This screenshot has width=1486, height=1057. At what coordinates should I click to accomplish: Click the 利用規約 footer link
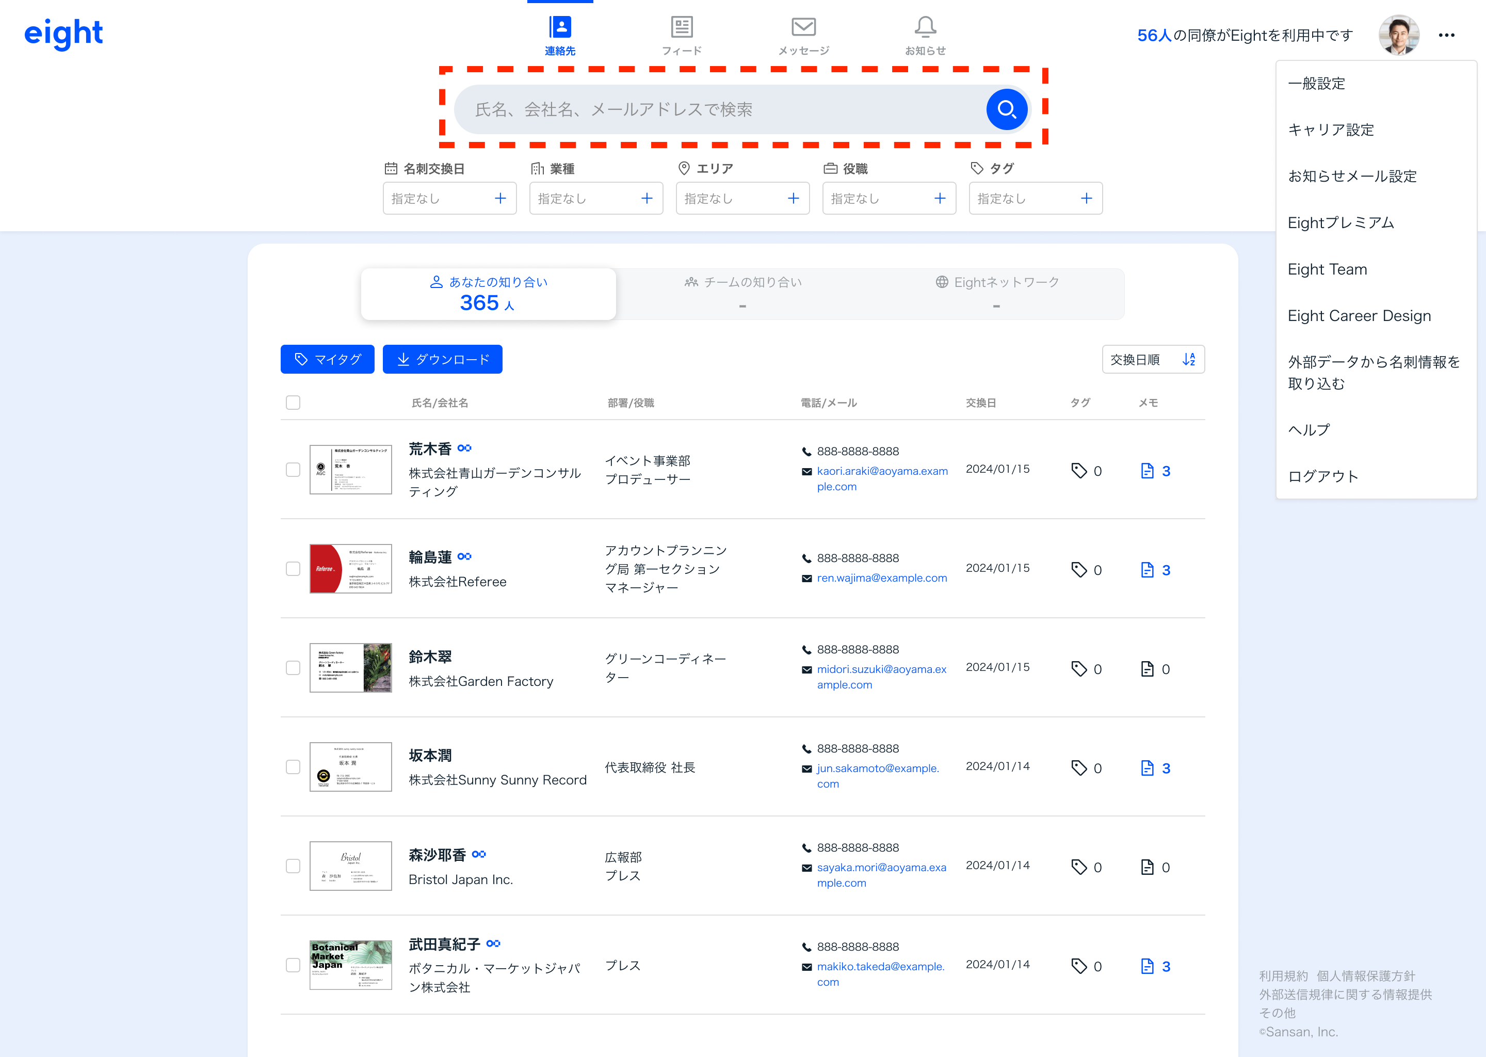click(x=1283, y=975)
